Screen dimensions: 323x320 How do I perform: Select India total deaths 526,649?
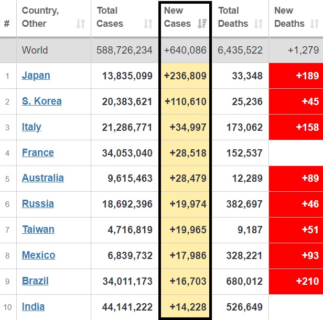[x=244, y=307]
